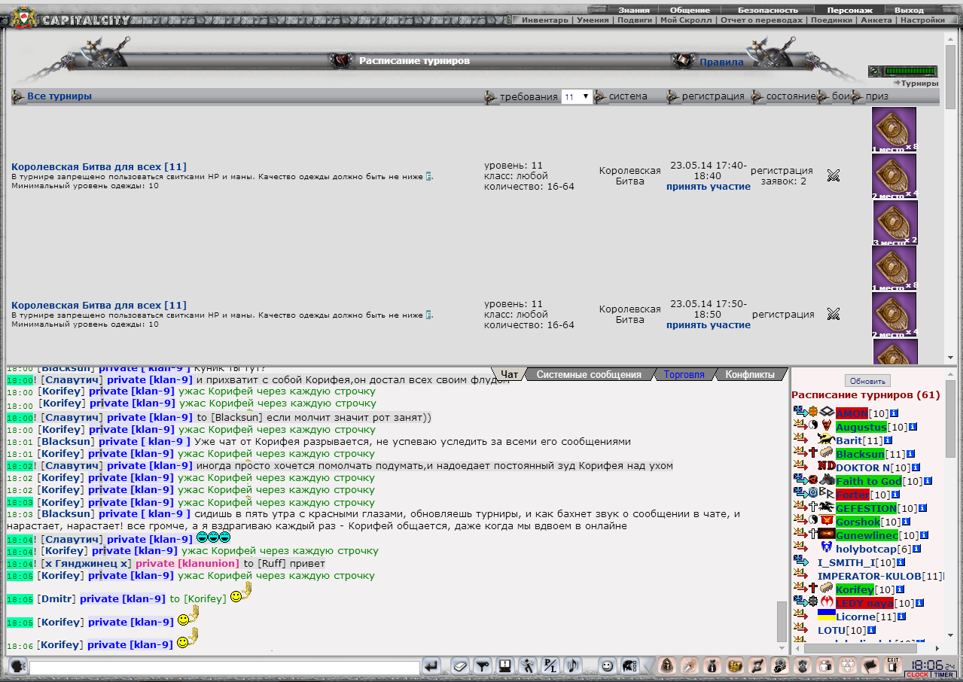Open the compass map icon
Screen dimensions: 963x682
tap(690, 666)
